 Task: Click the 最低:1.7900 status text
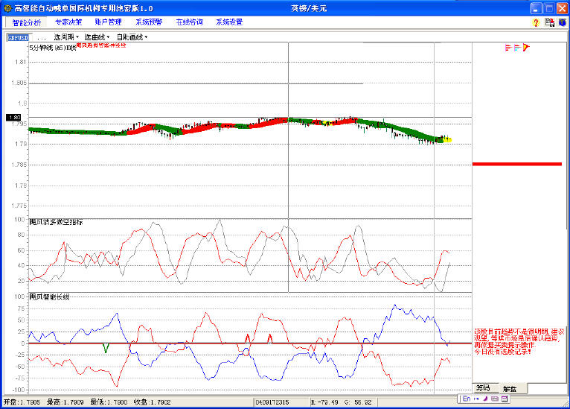pyautogui.click(x=109, y=402)
